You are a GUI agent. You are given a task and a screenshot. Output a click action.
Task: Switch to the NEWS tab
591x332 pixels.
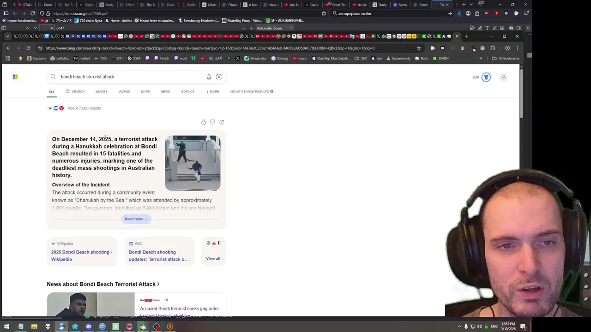(165, 91)
